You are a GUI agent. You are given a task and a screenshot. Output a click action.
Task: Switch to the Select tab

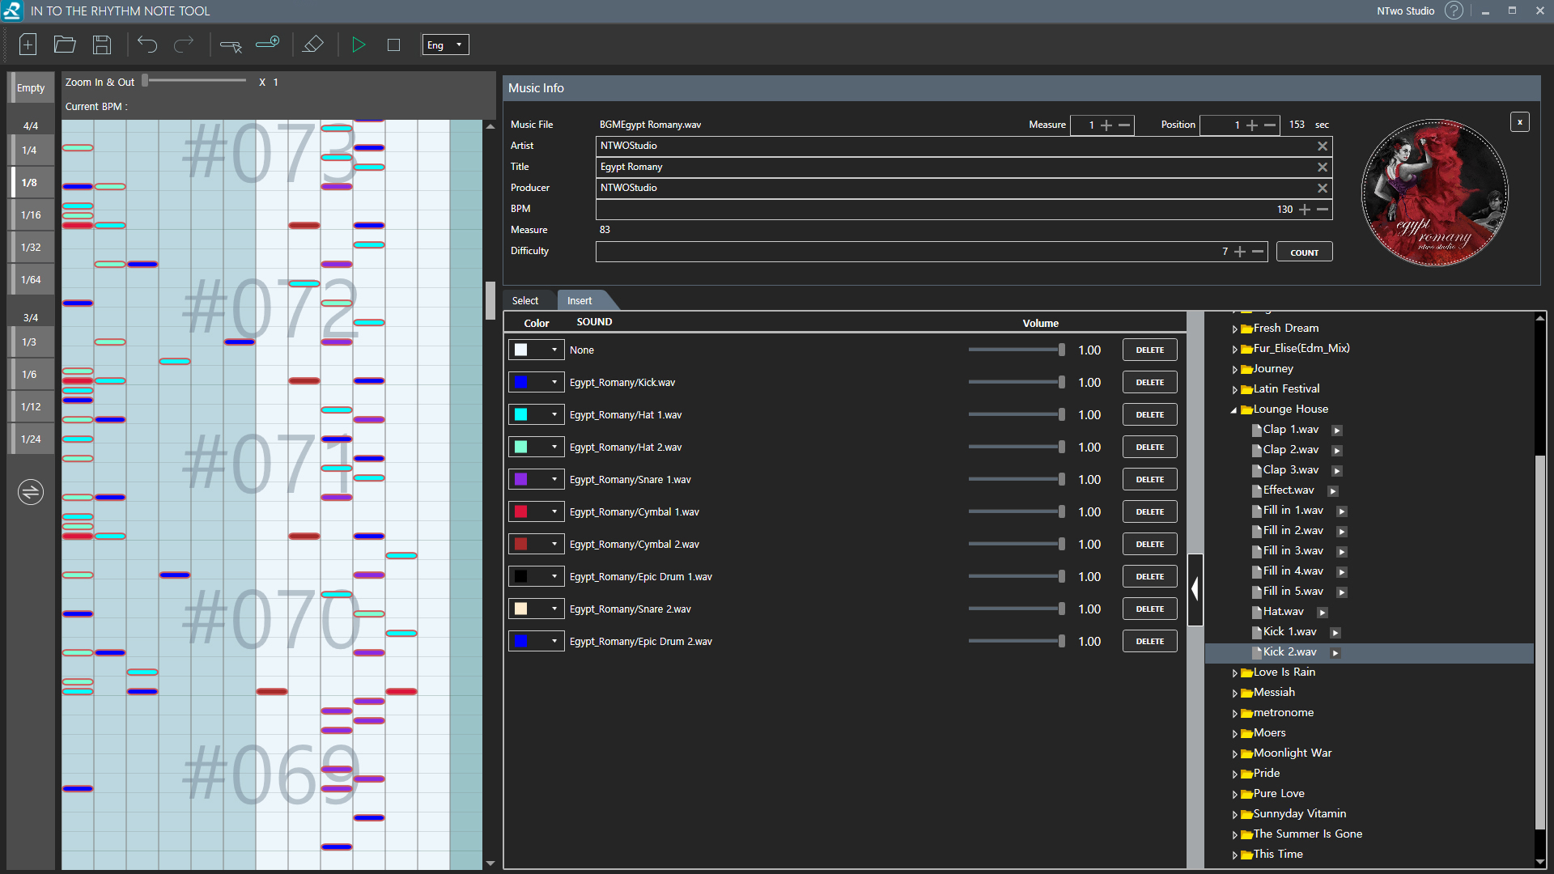pos(525,301)
